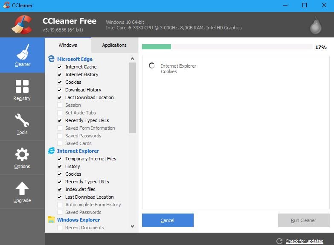Image resolution: width=334 pixels, height=245 pixels.
Task: Click the Microsoft Edge browser icon
Action: [x=51, y=59]
